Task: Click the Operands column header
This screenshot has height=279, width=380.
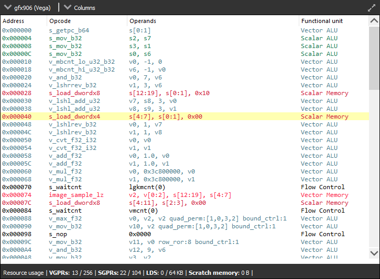Action: pos(143,21)
